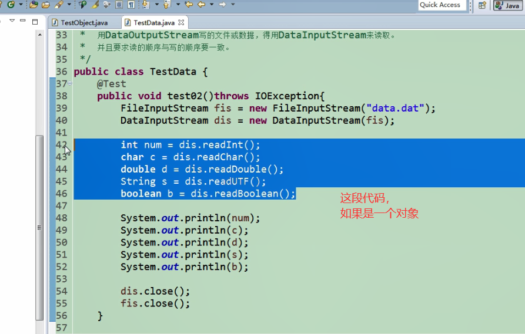Click on dis.readBoolean() on line 46
Viewport: 525px width, 334px height.
pyautogui.click(x=240, y=194)
